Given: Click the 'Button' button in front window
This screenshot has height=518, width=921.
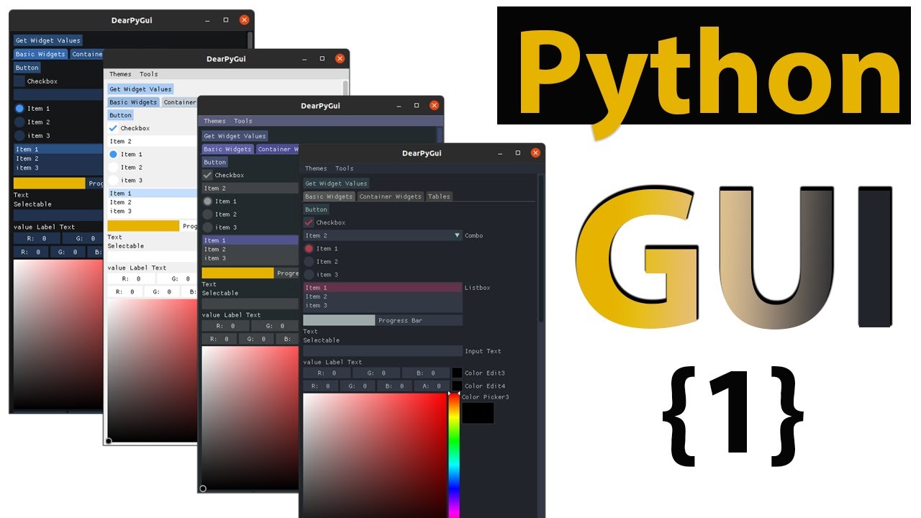Looking at the screenshot, I should pos(317,209).
